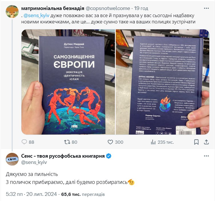The height and width of the screenshot is (201, 215).
Task: Click the @sens_kyiv mention in the tweet
Action: point(36,16)
